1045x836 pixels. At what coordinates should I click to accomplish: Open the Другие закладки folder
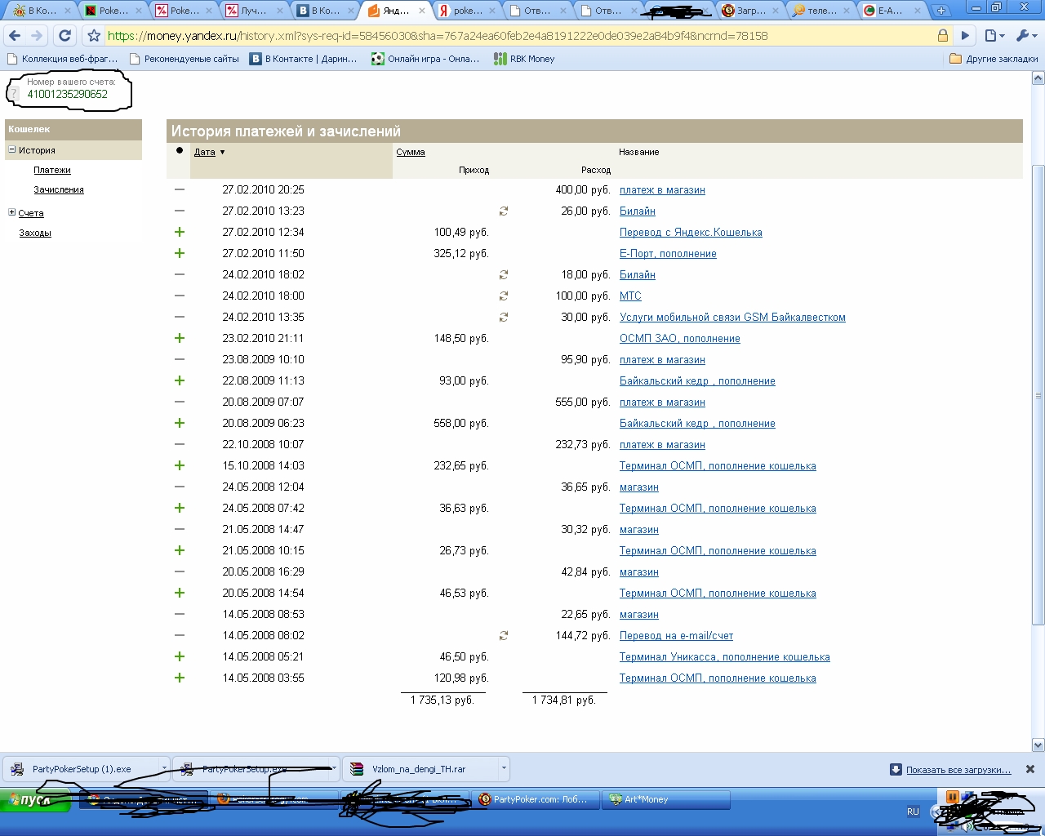[994, 59]
